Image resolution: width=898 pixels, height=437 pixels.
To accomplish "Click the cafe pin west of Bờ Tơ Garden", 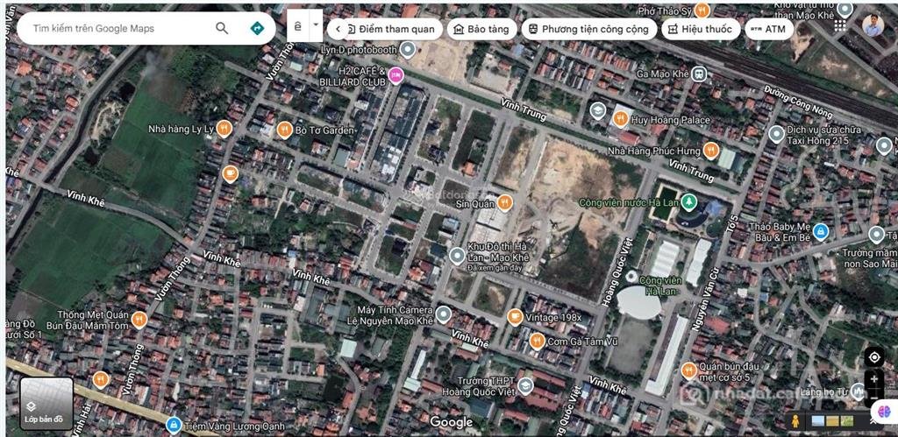I will (x=231, y=173).
